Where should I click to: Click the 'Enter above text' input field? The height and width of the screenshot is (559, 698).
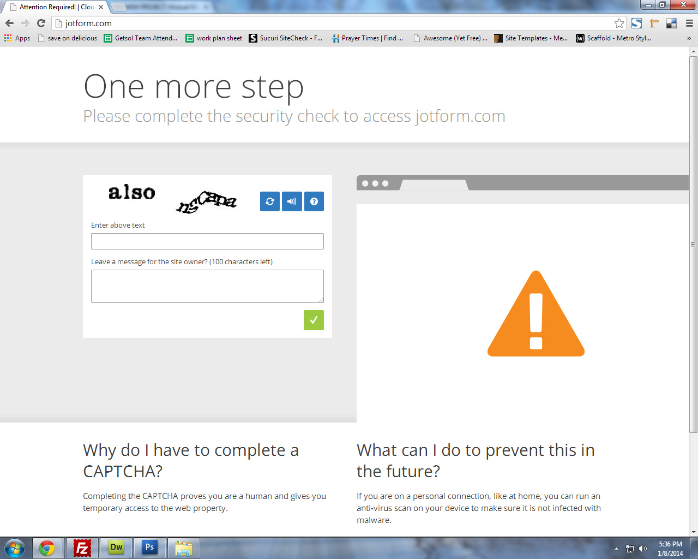207,241
